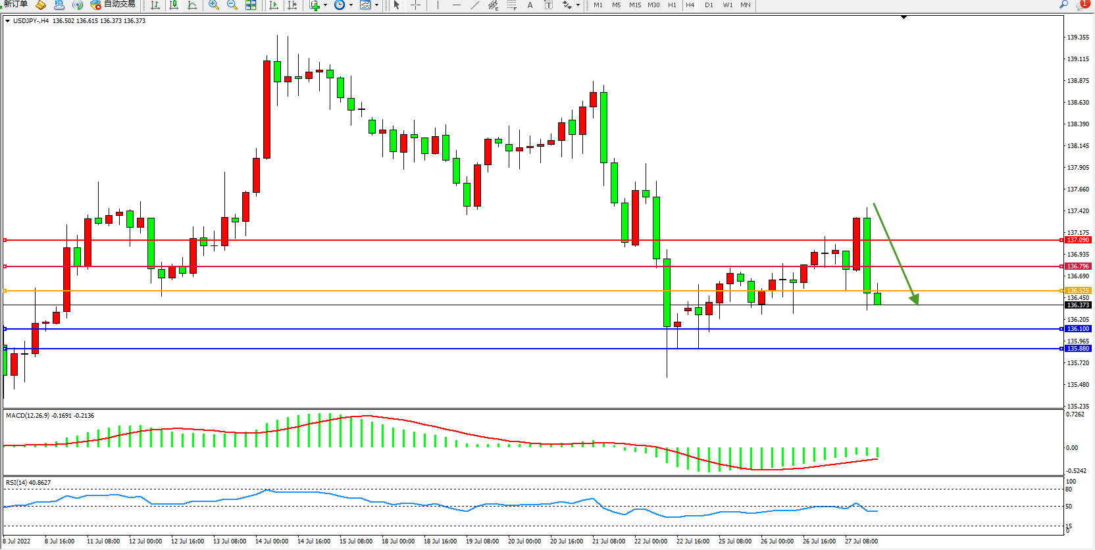Expand the indicators list dropdown arrow
Screen dimensions: 1095x550
point(325,5)
